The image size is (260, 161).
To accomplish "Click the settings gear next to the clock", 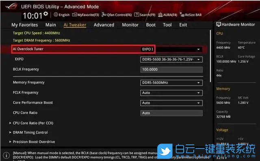I will coord(46,14).
